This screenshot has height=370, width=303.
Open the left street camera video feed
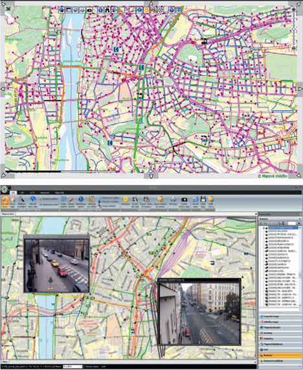(x=56, y=265)
